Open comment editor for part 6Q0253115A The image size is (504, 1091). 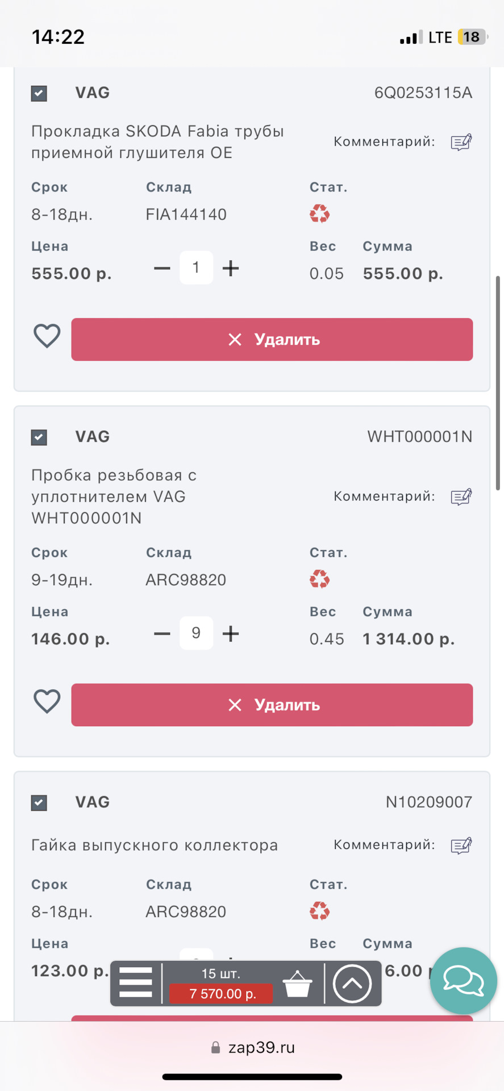click(x=461, y=142)
